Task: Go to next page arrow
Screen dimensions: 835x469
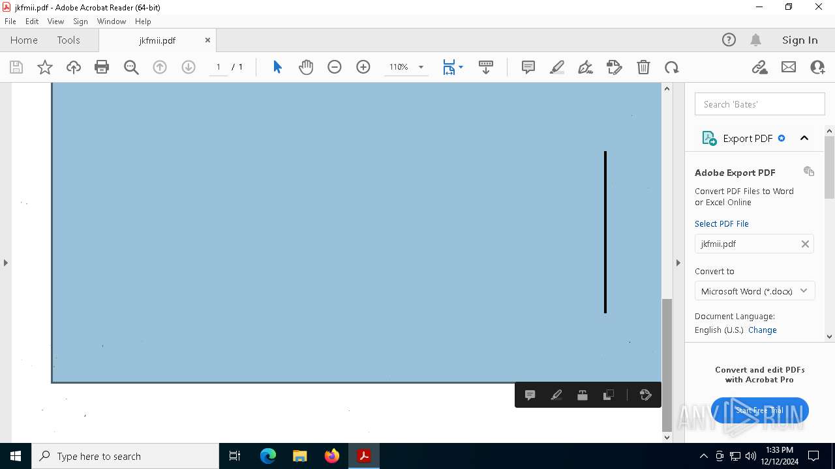Action: pos(189,67)
